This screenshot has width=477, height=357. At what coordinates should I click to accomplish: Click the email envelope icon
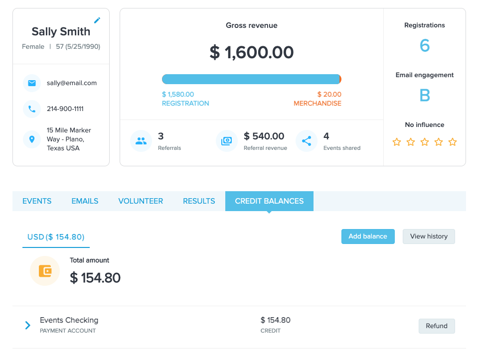32,83
